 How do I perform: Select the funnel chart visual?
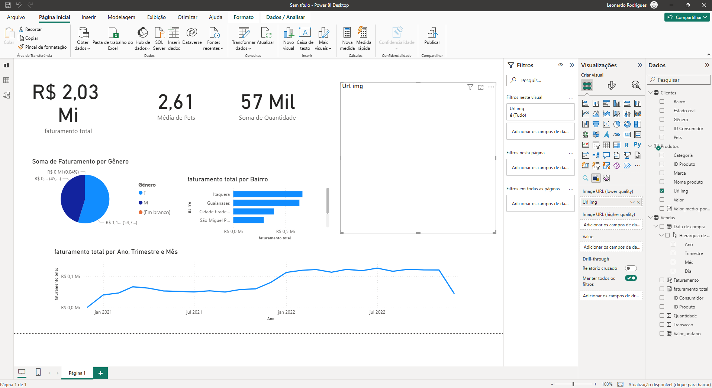596,124
